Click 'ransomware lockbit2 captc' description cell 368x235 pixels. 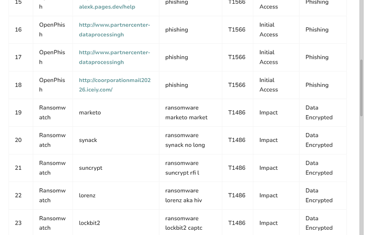[x=190, y=222]
